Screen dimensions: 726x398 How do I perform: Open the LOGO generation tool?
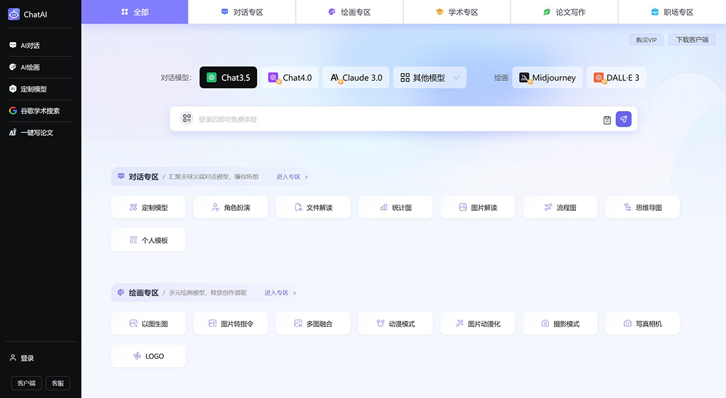(x=148, y=356)
